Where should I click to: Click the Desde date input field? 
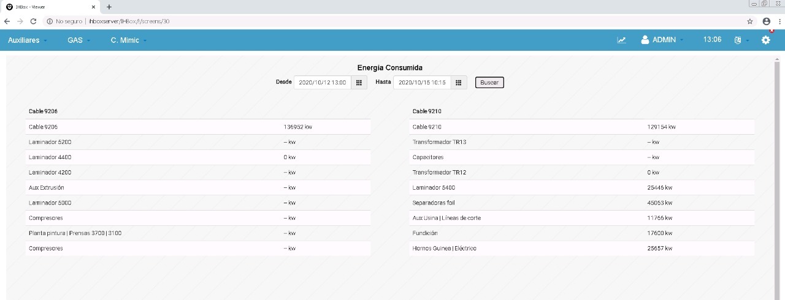(x=323, y=82)
